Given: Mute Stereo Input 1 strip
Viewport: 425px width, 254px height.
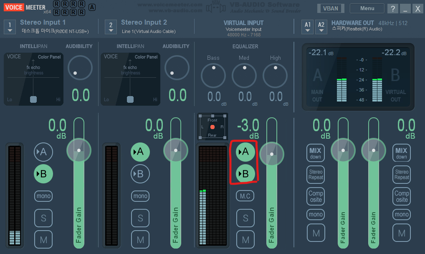Looking at the screenshot, I should coord(43,240).
